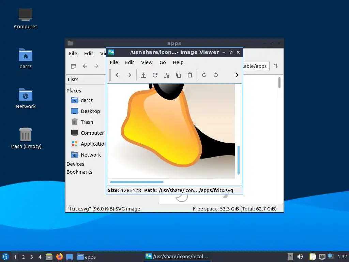This screenshot has height=262, width=349.
Task: Rotate image clockwise
Action: [204, 75]
